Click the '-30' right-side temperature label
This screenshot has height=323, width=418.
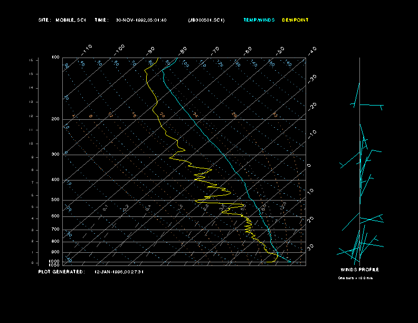click(x=312, y=79)
